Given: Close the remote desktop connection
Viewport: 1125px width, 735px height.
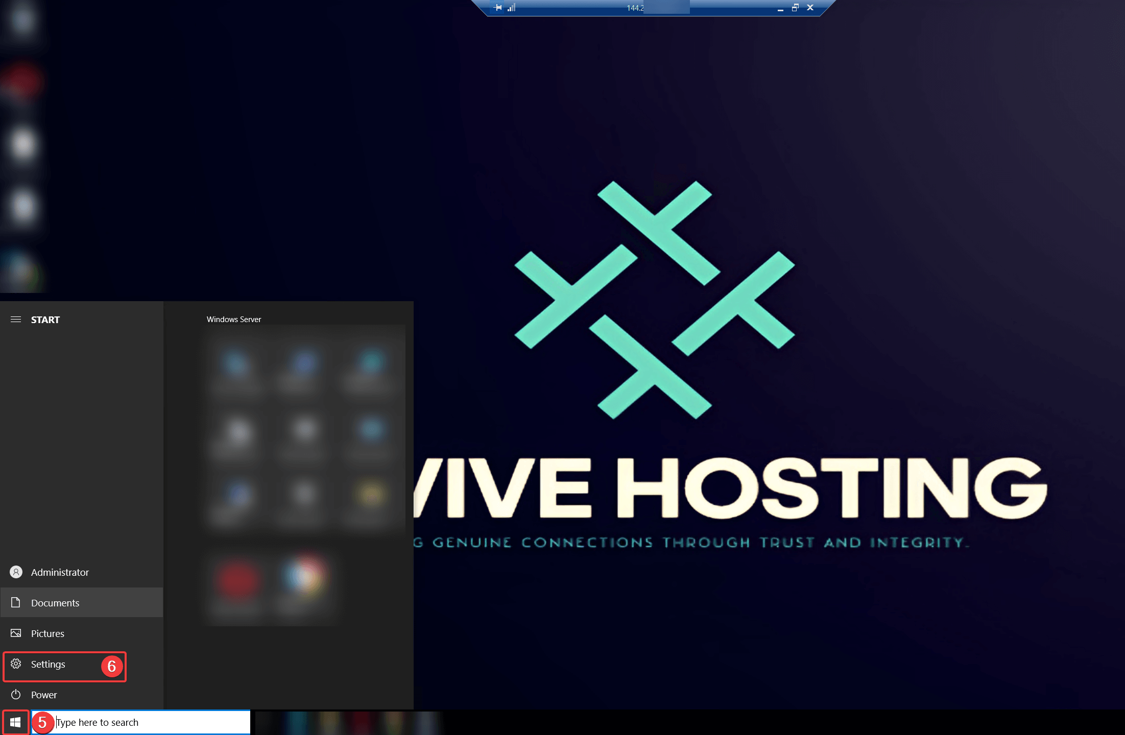Looking at the screenshot, I should 810,8.
